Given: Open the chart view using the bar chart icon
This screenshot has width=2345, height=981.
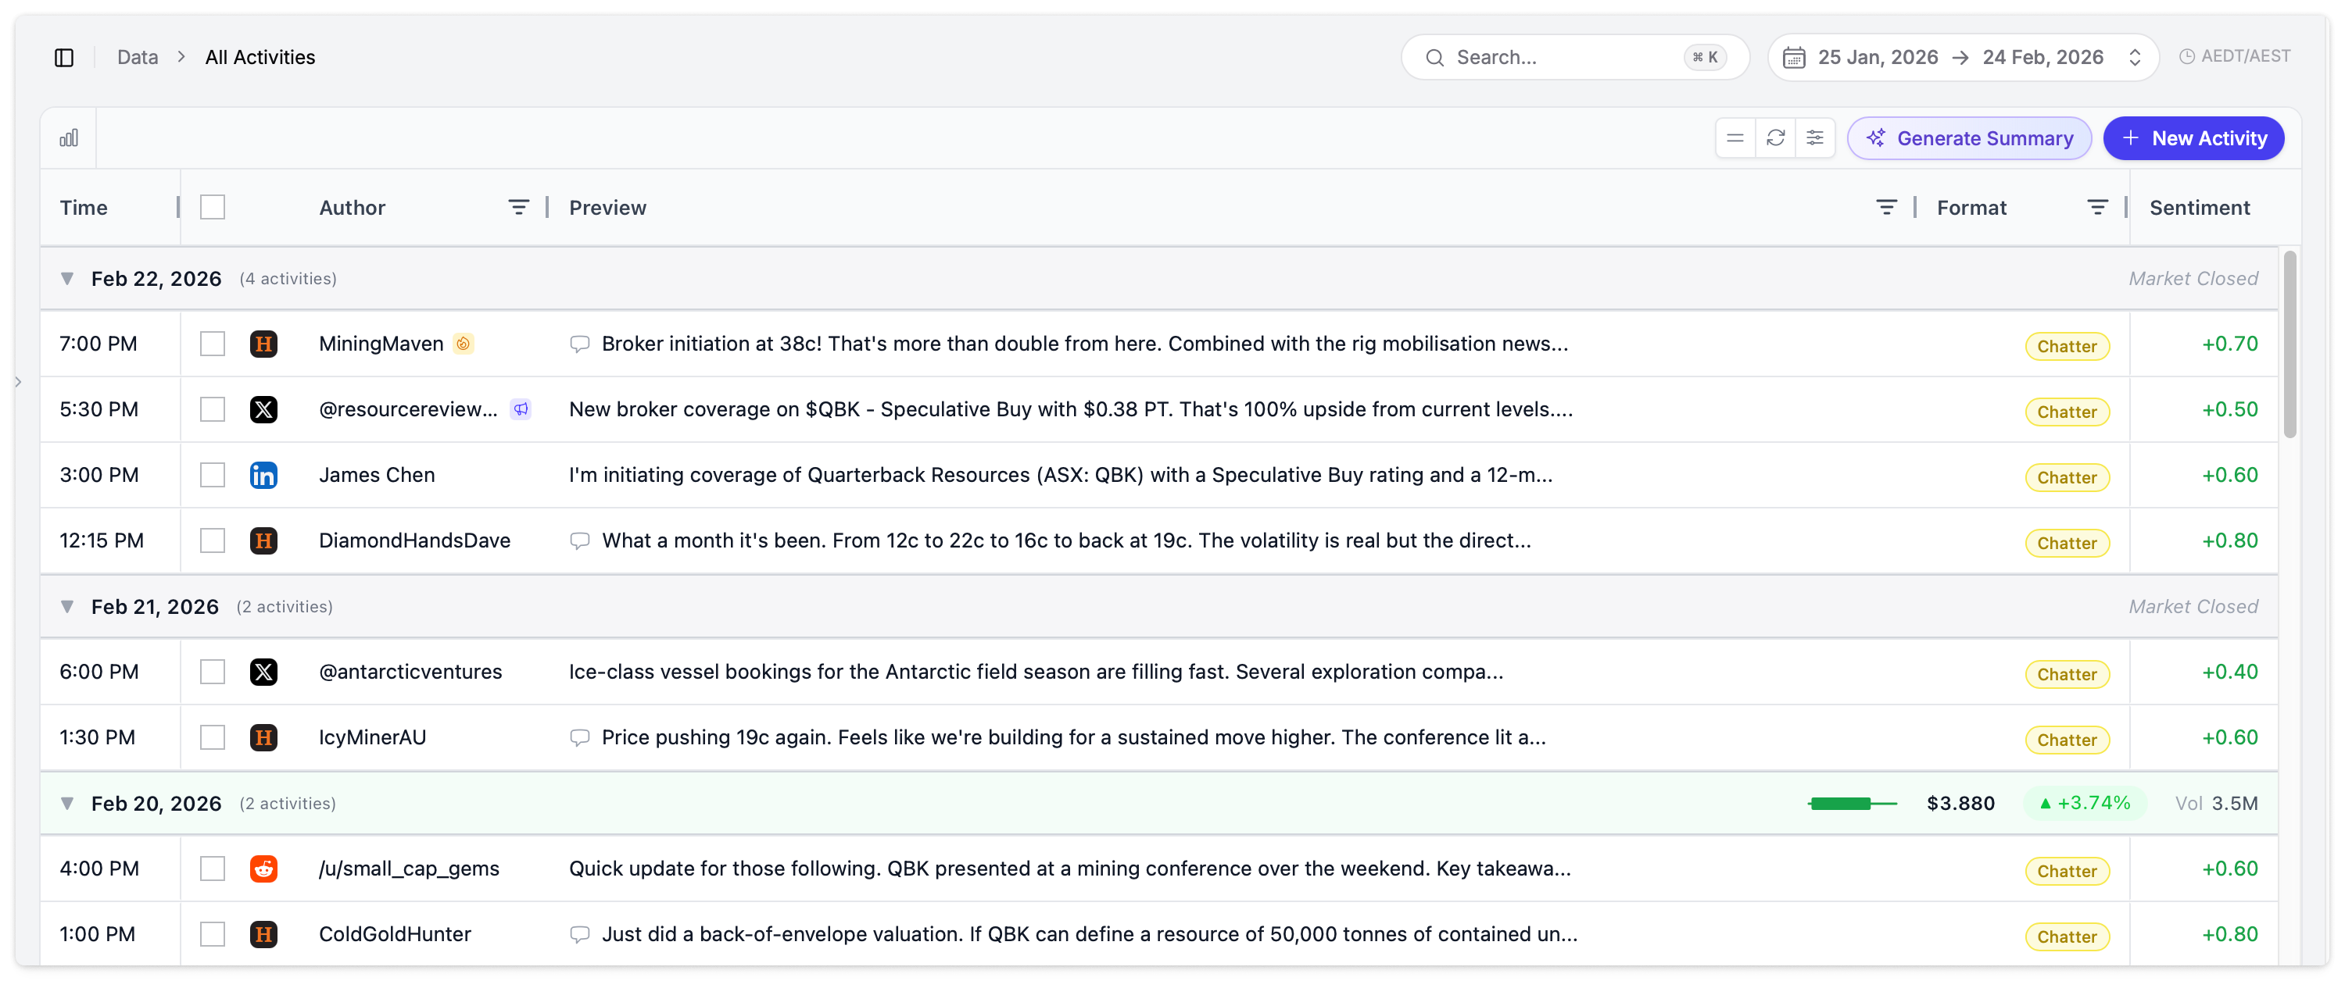Looking at the screenshot, I should (x=70, y=137).
